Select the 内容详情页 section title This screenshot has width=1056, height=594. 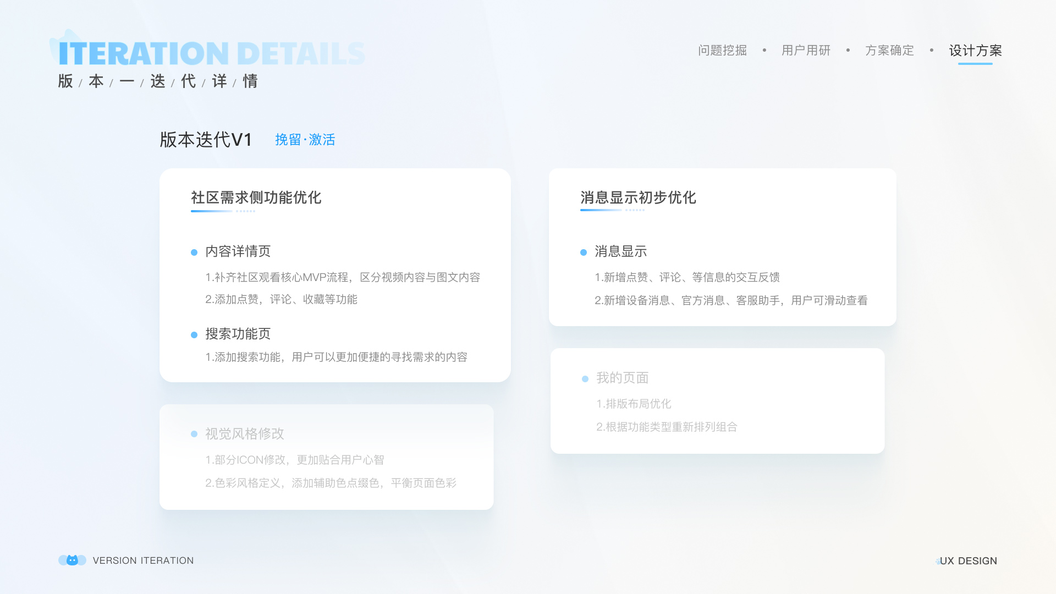click(238, 251)
